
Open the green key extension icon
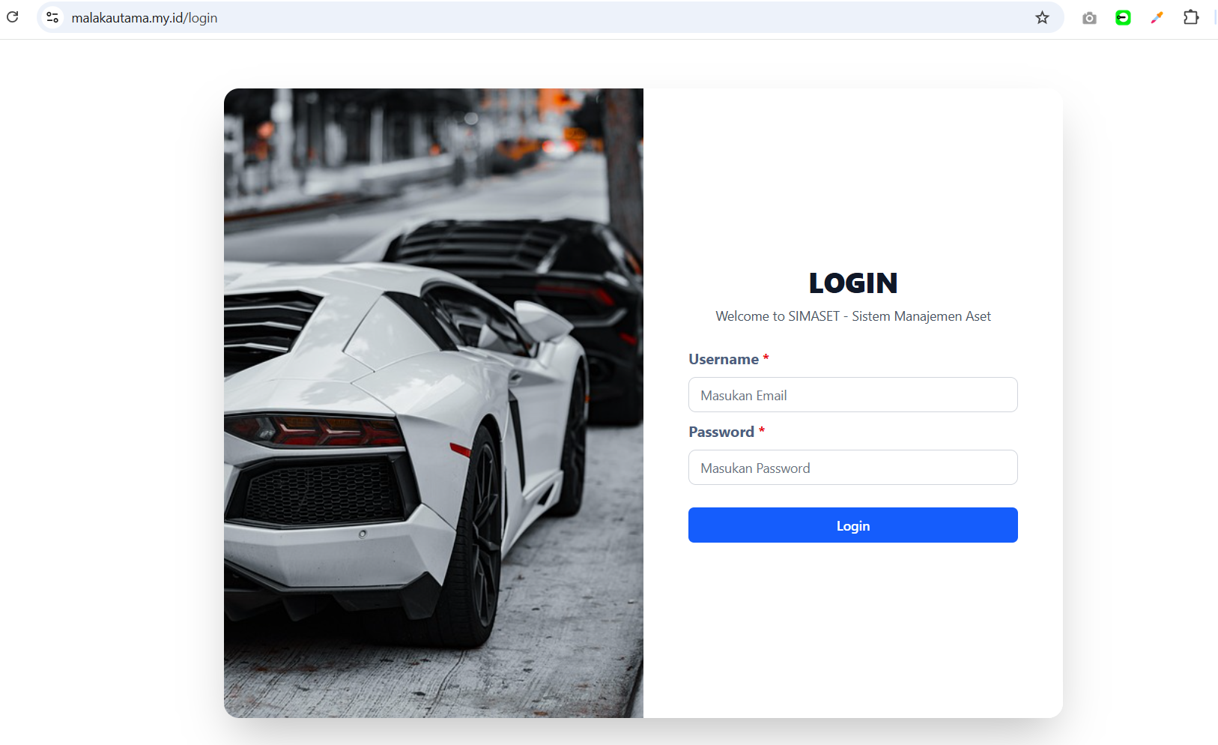pyautogui.click(x=1123, y=17)
